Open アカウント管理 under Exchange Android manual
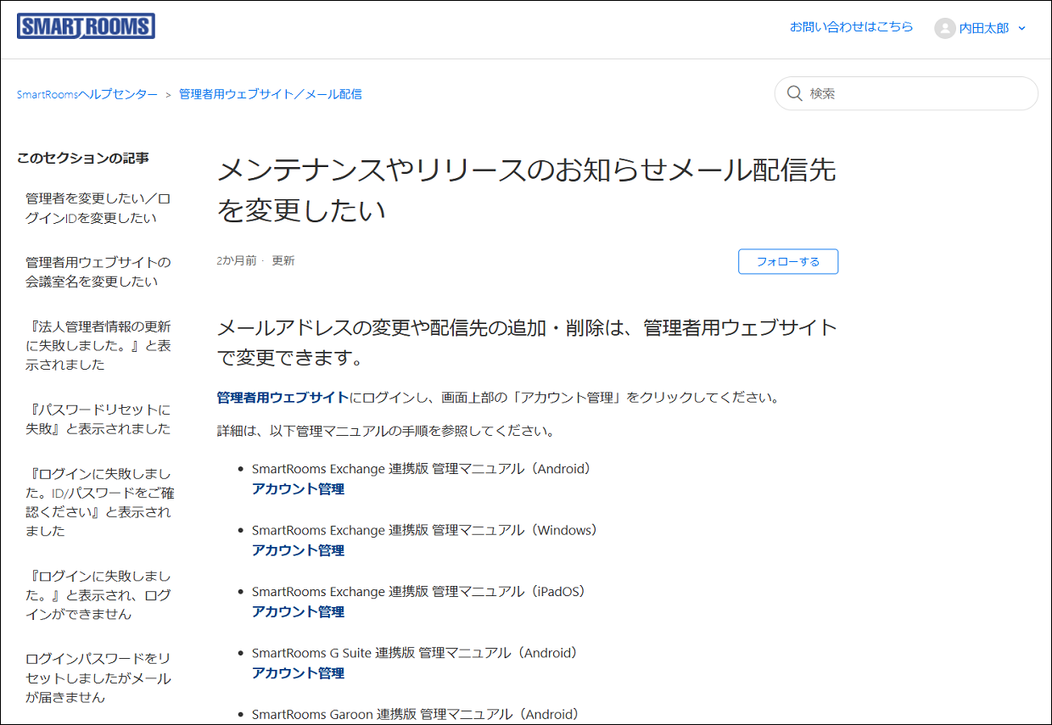 298,488
